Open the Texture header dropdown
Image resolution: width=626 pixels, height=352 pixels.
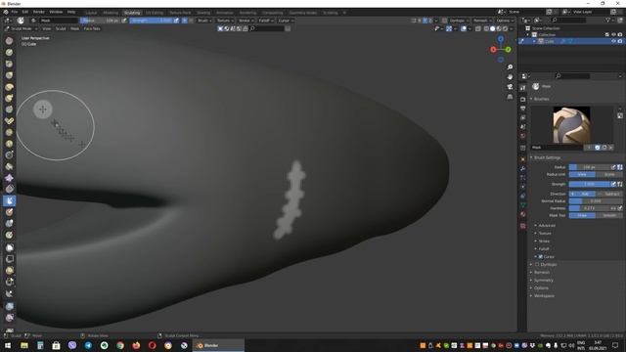tap(225, 21)
